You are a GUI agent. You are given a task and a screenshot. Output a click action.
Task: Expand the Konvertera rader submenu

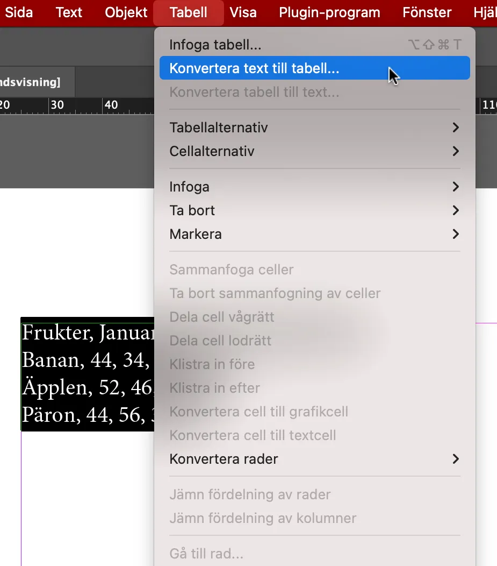coord(224,459)
